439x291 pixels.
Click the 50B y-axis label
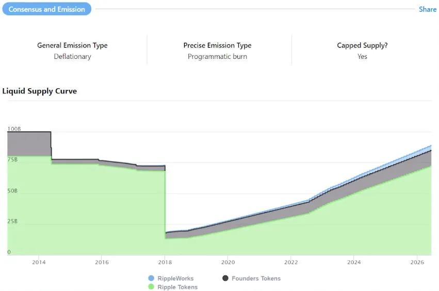pyautogui.click(x=12, y=191)
